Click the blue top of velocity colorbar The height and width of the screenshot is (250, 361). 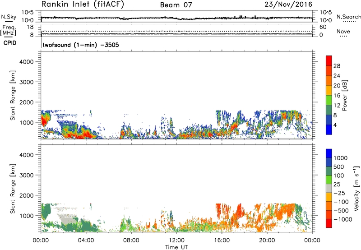click(329, 153)
